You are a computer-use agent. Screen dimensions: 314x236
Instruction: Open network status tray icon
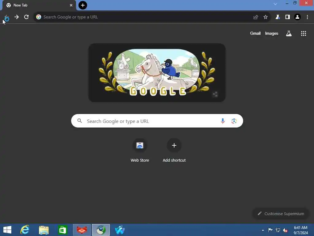point(278,230)
